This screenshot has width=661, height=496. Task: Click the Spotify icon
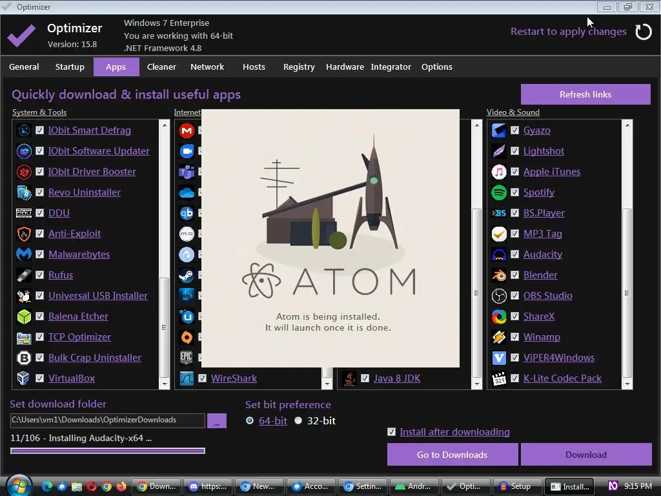[x=499, y=192]
